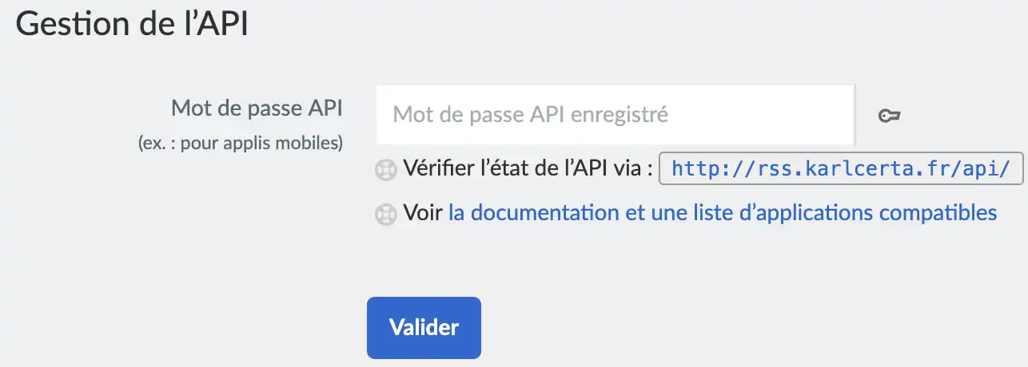
Task: Click the pour applis mobiles hint text
Action: (240, 143)
